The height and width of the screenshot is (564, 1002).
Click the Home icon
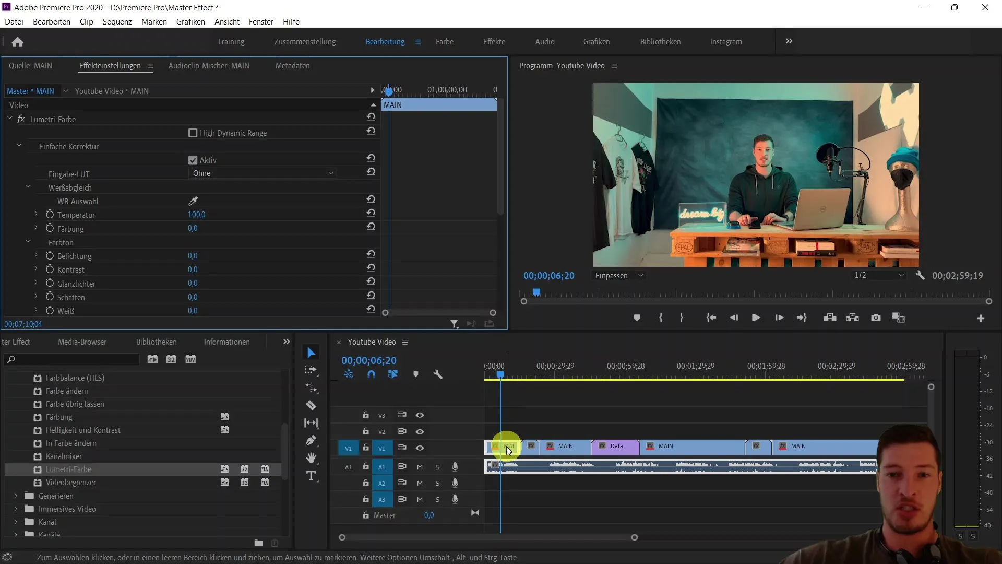pos(17,42)
